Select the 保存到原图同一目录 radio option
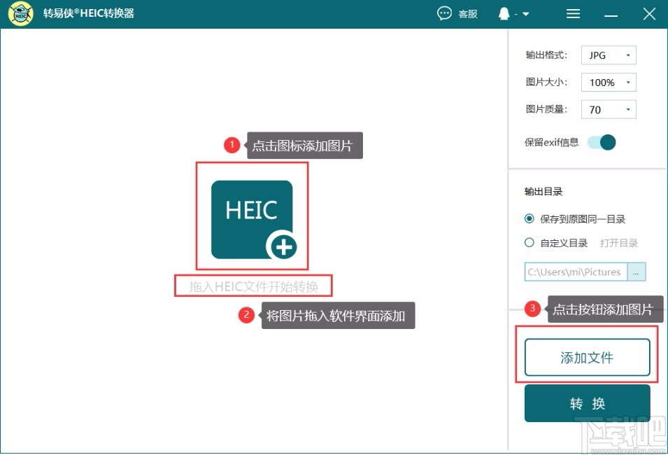 (x=530, y=218)
